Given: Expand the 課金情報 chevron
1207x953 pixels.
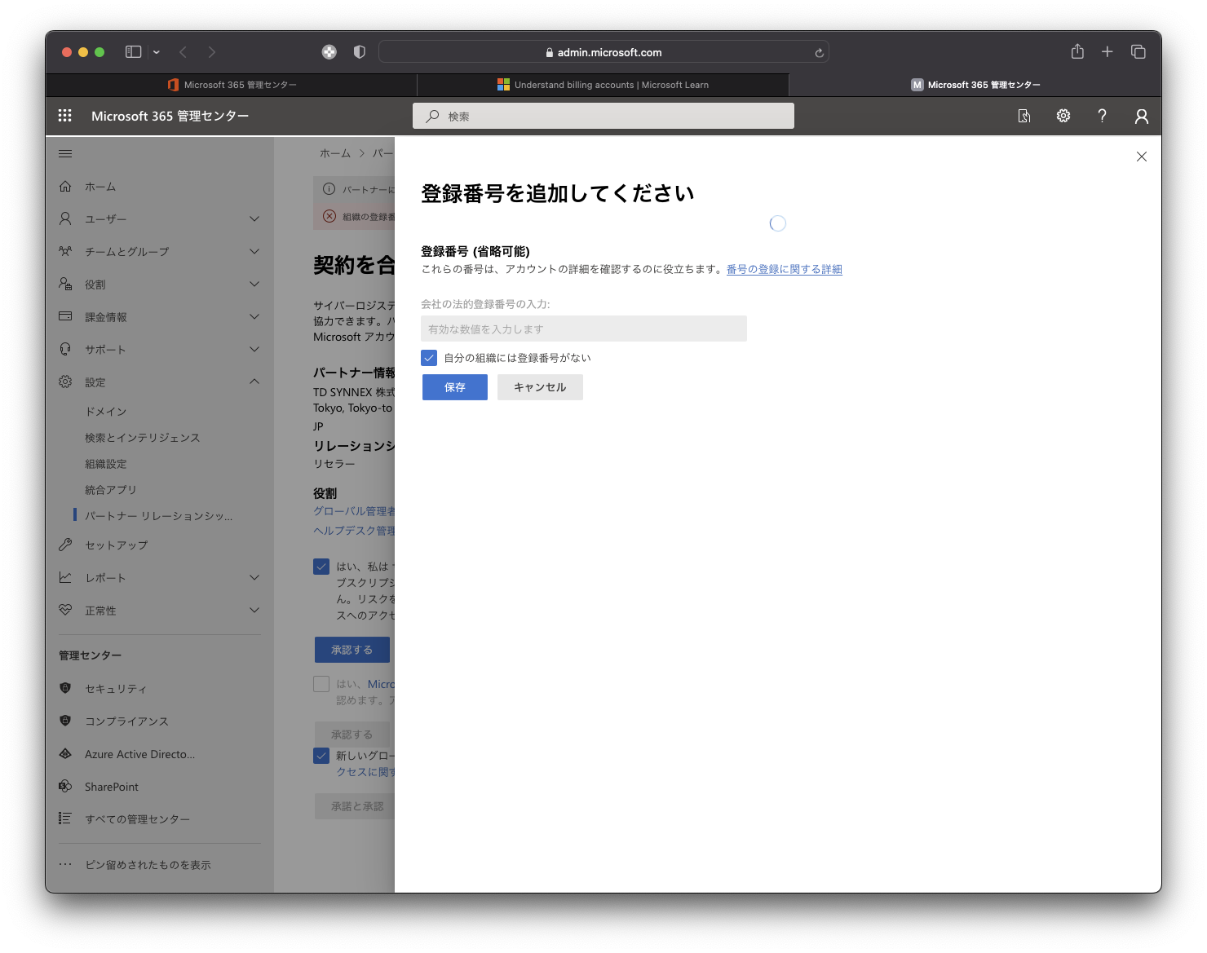Looking at the screenshot, I should pos(254,316).
